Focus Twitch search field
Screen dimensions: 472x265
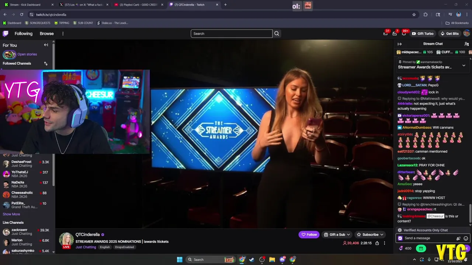tap(232, 33)
